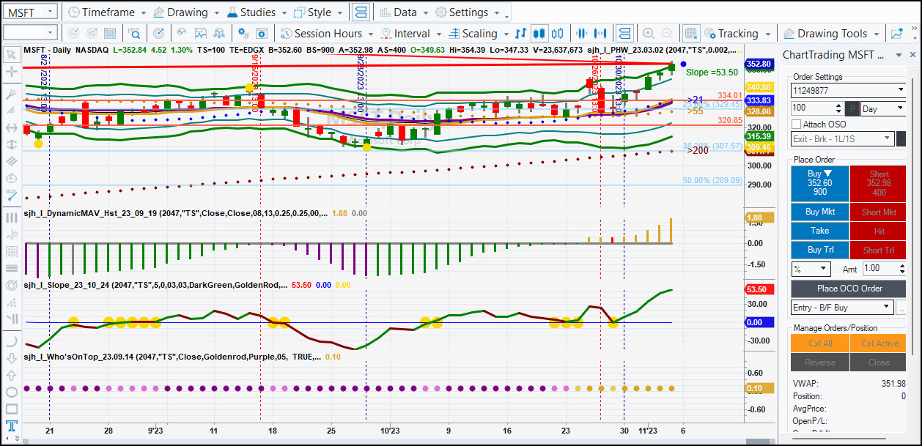This screenshot has width=922, height=446.
Task: Select the down arrow drawing tool
Action: click(x=11, y=358)
